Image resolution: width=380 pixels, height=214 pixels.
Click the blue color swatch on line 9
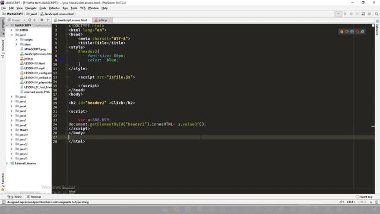click(x=61, y=60)
